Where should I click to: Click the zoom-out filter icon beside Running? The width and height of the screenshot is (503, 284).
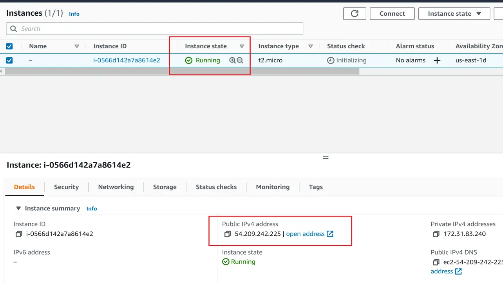(240, 60)
